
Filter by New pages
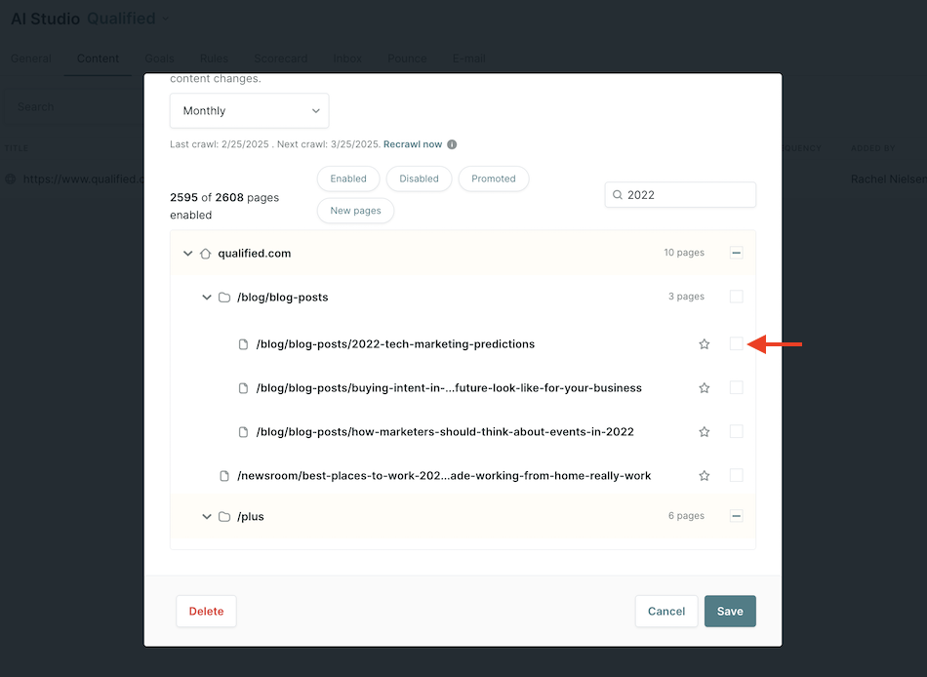[355, 211]
